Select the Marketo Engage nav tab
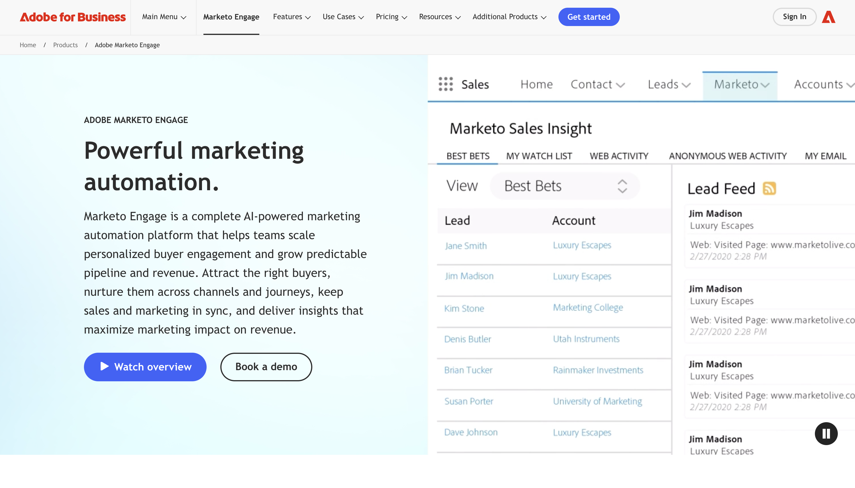 tap(231, 17)
